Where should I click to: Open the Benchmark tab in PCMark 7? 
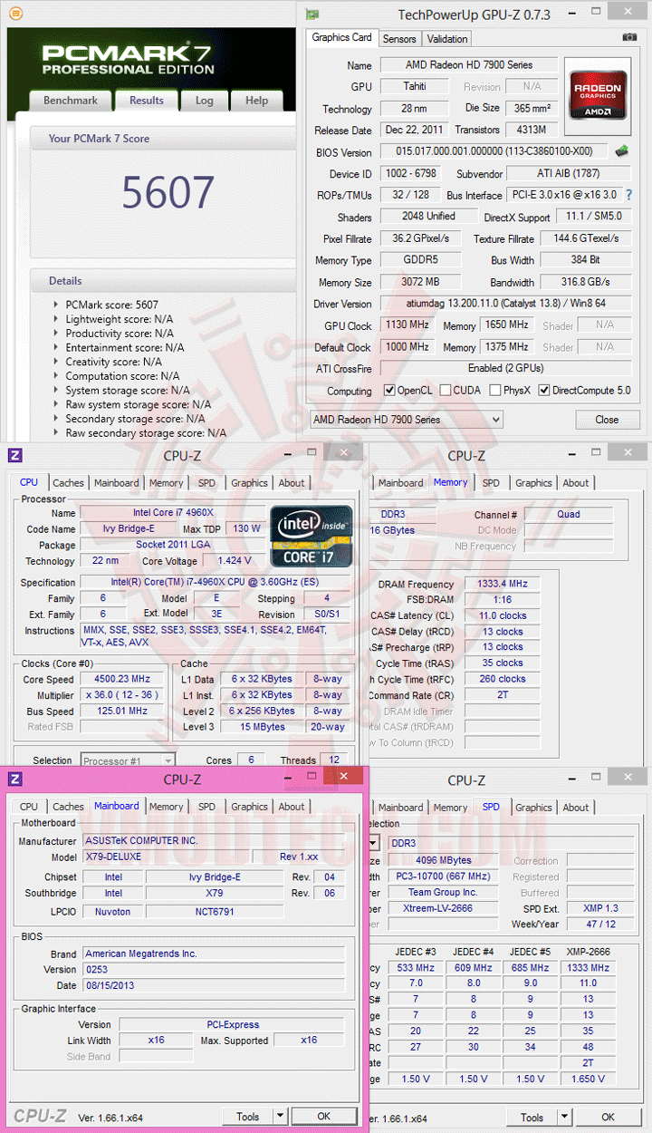pyautogui.click(x=71, y=101)
